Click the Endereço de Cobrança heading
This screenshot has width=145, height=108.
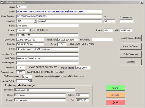click(x=20, y=85)
